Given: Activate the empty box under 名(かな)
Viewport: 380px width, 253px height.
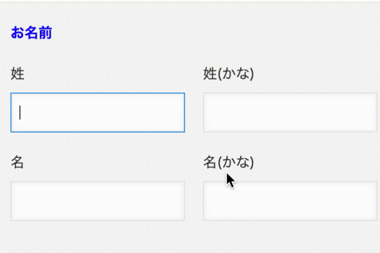Looking at the screenshot, I should (x=289, y=201).
